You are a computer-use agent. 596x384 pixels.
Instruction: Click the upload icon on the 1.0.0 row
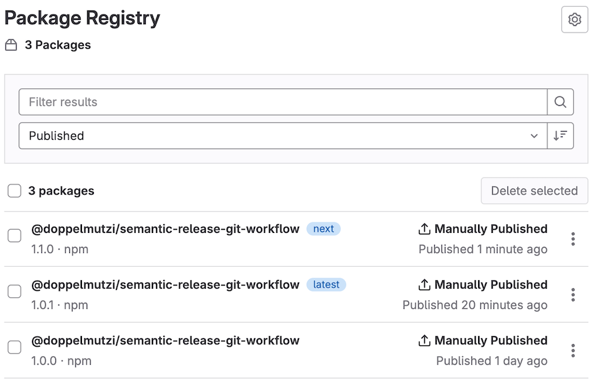click(424, 340)
